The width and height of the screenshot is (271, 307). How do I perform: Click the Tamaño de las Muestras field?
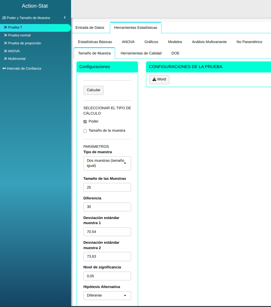tap(107, 187)
